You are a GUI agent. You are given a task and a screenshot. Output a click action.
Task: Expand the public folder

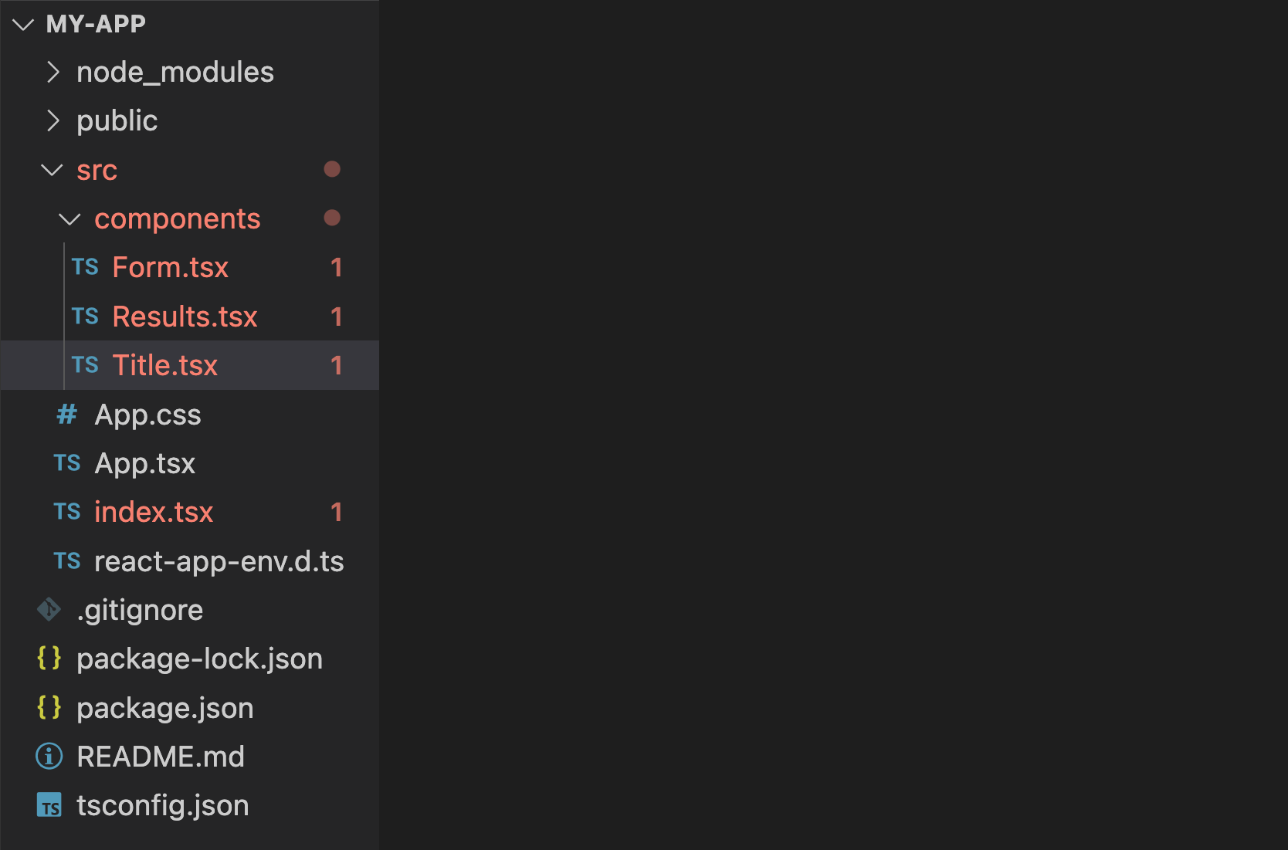(x=54, y=120)
